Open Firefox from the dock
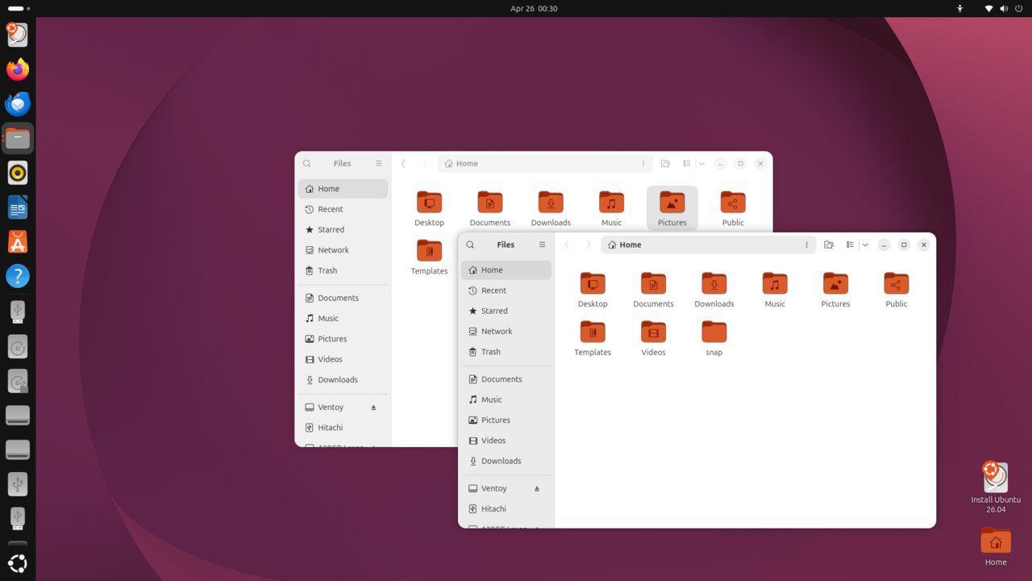This screenshot has width=1032, height=581. click(18, 69)
